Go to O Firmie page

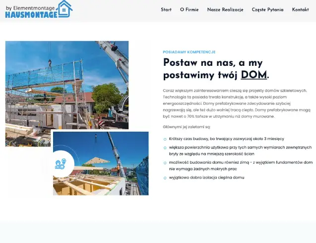pyautogui.click(x=189, y=9)
